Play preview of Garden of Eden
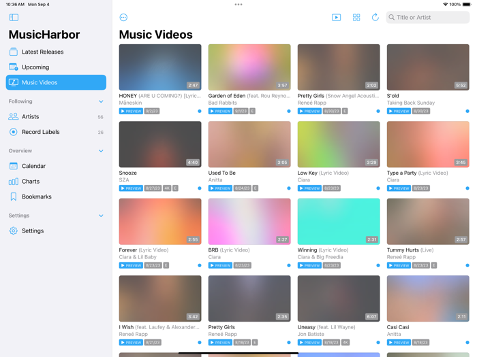Image resolution: width=477 pixels, height=357 pixels. (220, 111)
